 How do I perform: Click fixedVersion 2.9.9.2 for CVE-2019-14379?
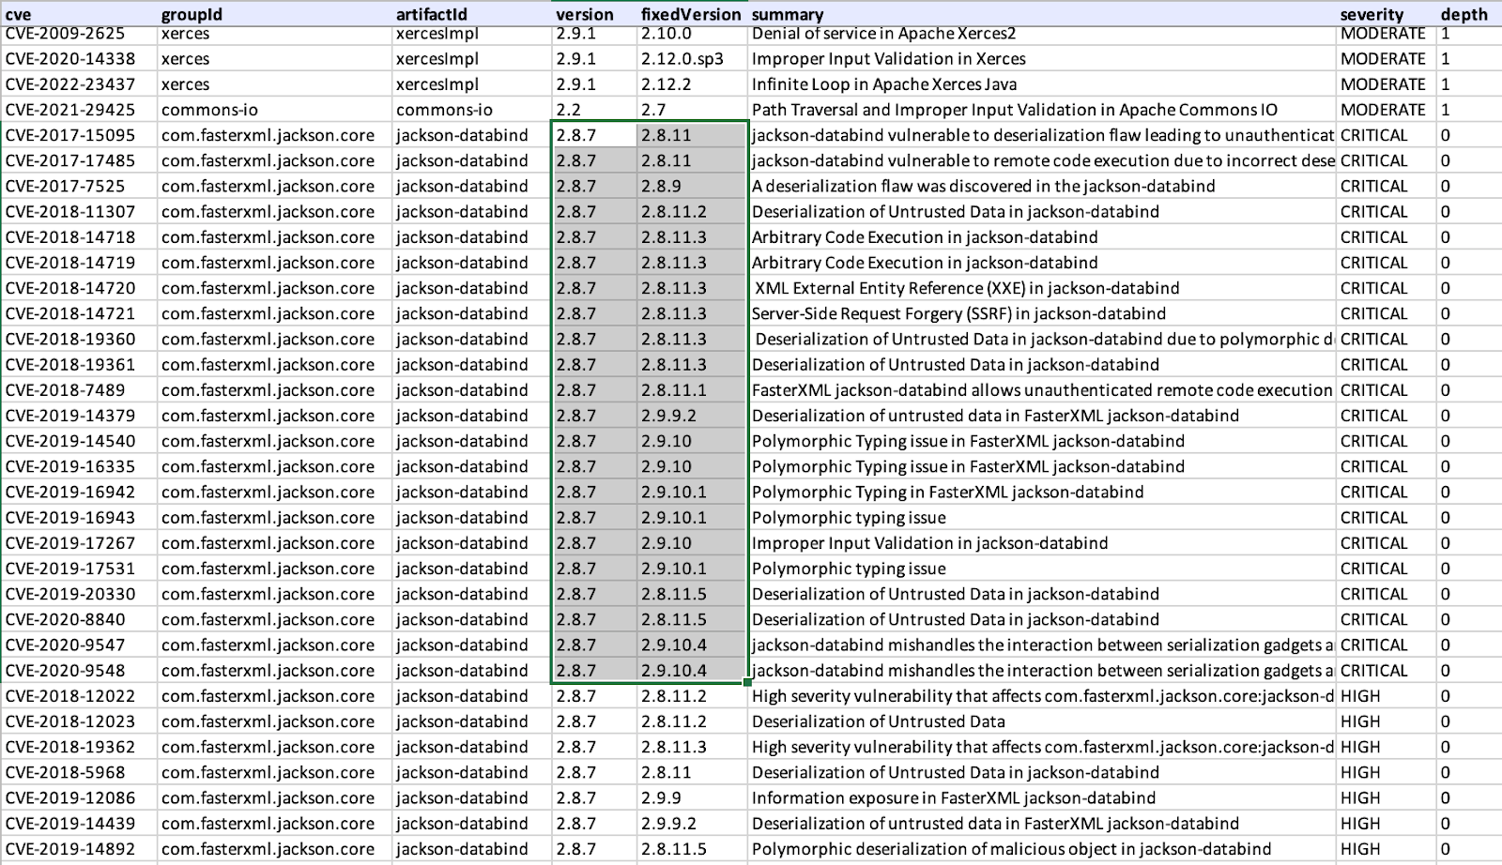point(692,415)
